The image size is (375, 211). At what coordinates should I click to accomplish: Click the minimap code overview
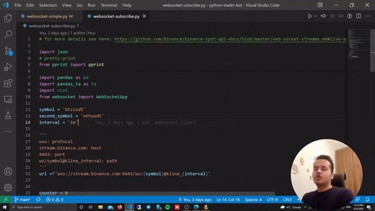(358, 44)
